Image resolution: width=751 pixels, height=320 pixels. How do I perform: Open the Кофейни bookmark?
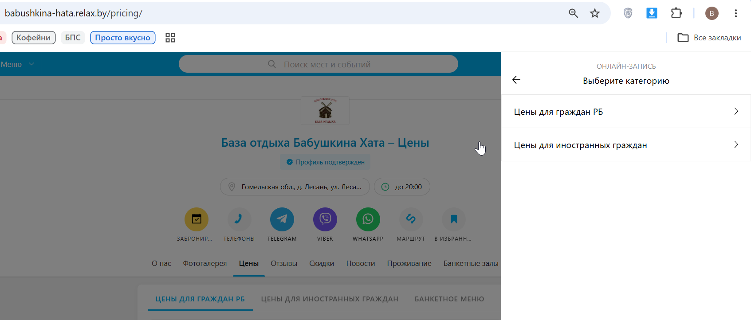(x=34, y=38)
